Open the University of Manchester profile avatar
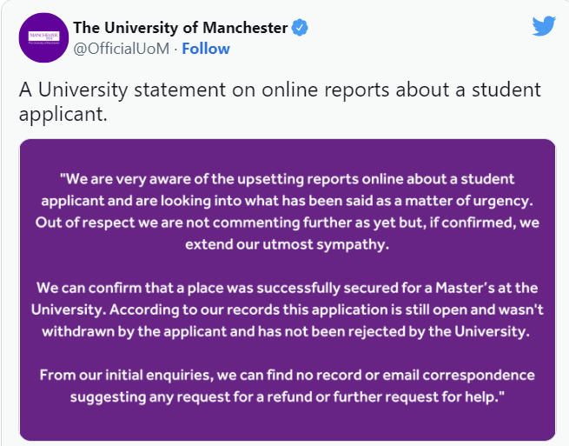 [44, 37]
